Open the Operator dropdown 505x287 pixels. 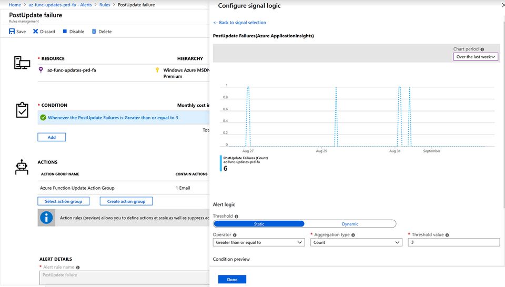tap(259, 242)
